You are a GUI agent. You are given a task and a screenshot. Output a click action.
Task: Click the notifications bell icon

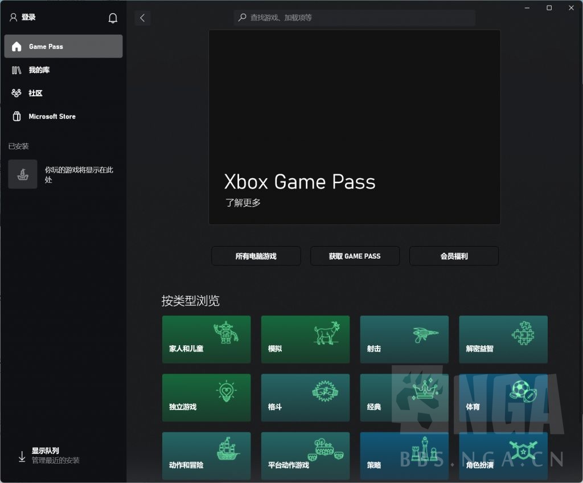pos(113,18)
